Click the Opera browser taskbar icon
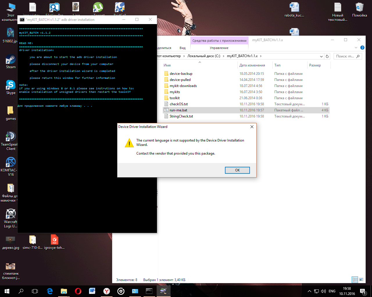This screenshot has width=372, height=297. click(78, 291)
